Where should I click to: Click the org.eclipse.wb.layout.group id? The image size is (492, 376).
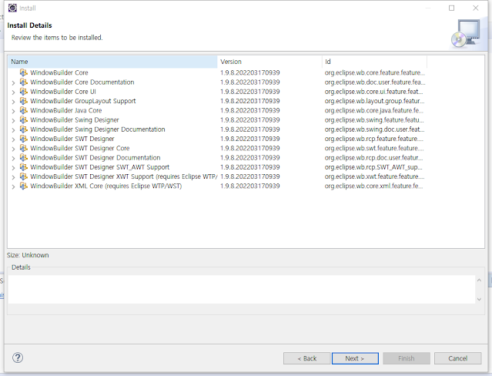(x=374, y=101)
